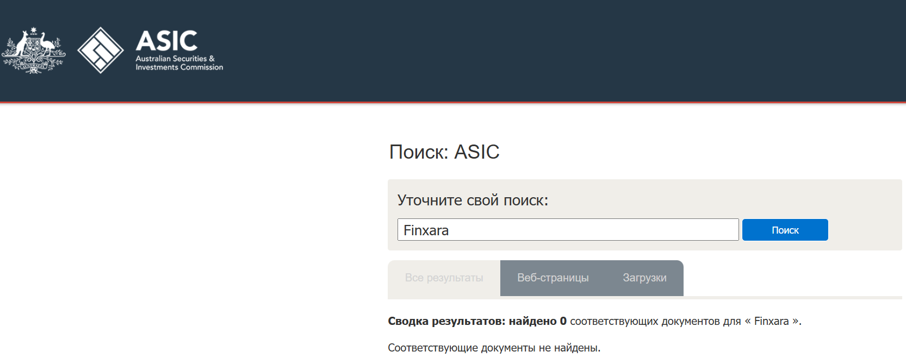The height and width of the screenshot is (364, 906).
Task: Open the Веб-страницы tab
Action: click(x=553, y=278)
